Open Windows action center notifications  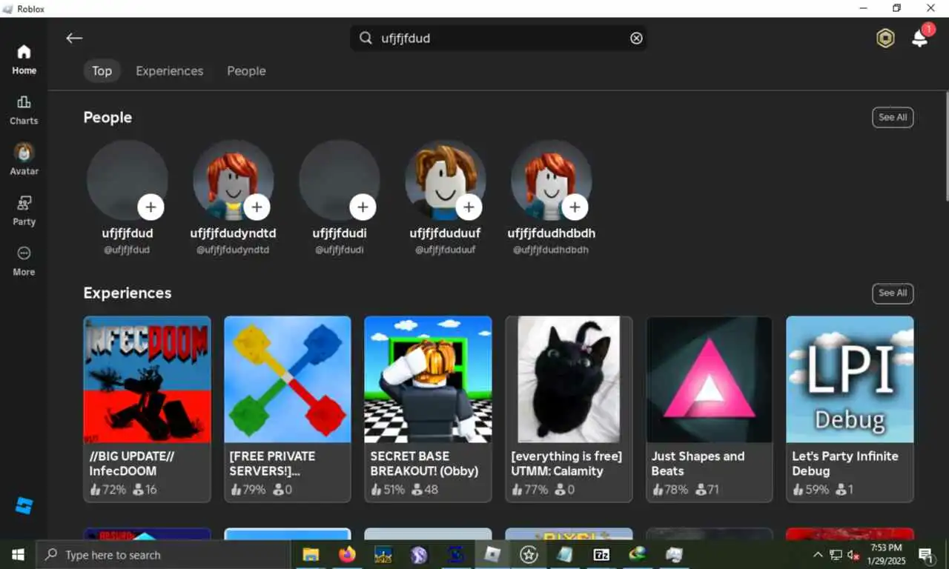coord(926,555)
